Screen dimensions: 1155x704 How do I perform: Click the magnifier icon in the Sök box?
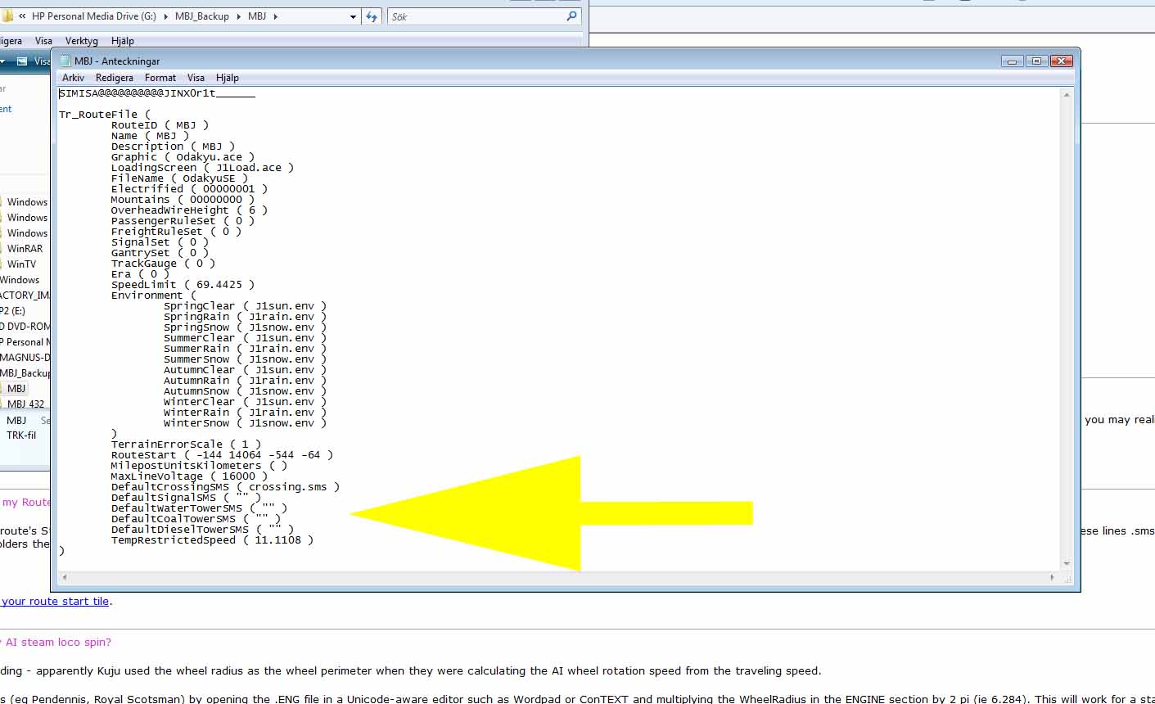pos(571,16)
